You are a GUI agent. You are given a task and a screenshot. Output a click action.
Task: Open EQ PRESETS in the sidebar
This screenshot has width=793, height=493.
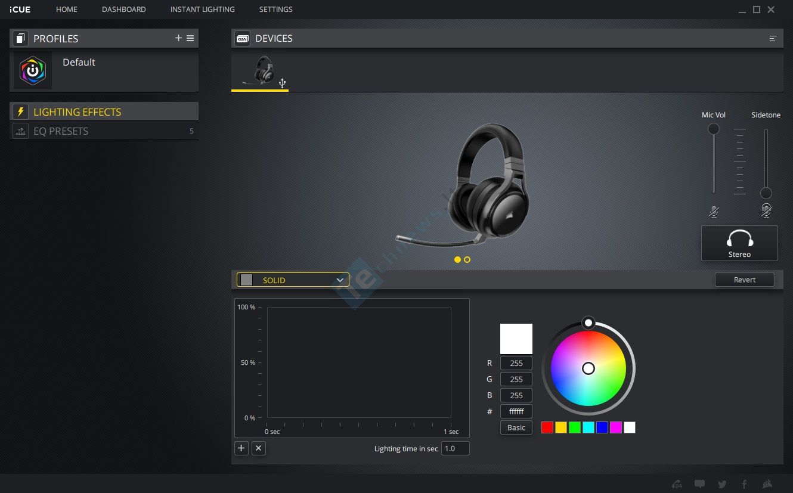[x=104, y=131]
